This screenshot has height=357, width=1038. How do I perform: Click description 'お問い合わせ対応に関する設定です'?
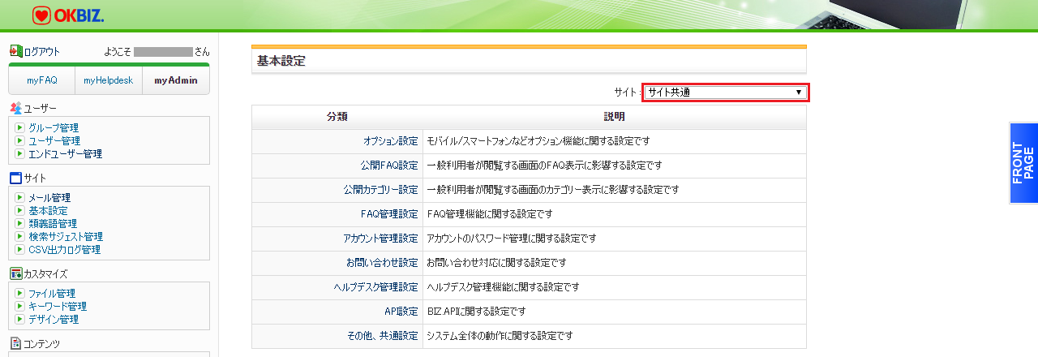[x=496, y=263]
